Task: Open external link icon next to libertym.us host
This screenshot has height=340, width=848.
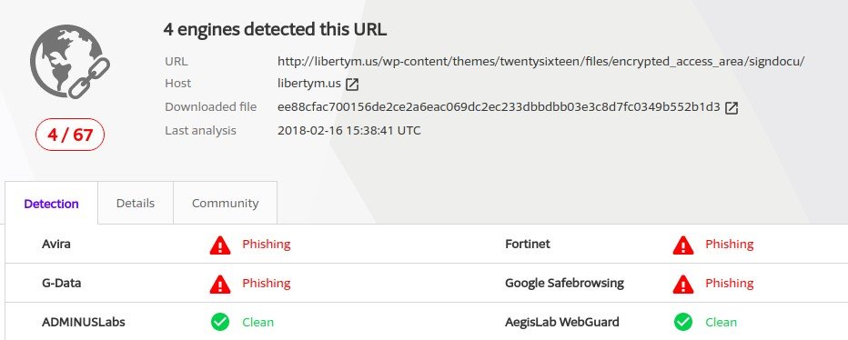Action: click(x=353, y=85)
